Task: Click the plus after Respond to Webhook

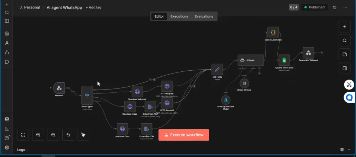Action: tap(322, 53)
